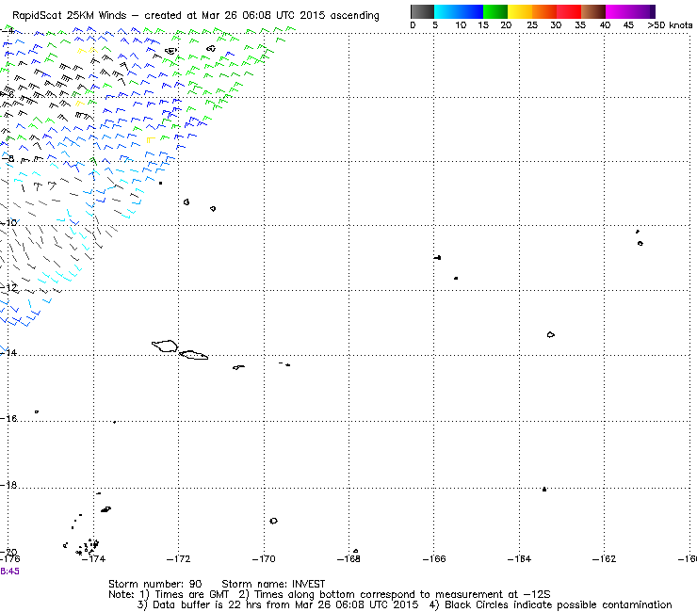The image size is (697, 612).
Task: Click the '-16' latitude axis label
Action: pyautogui.click(x=8, y=419)
